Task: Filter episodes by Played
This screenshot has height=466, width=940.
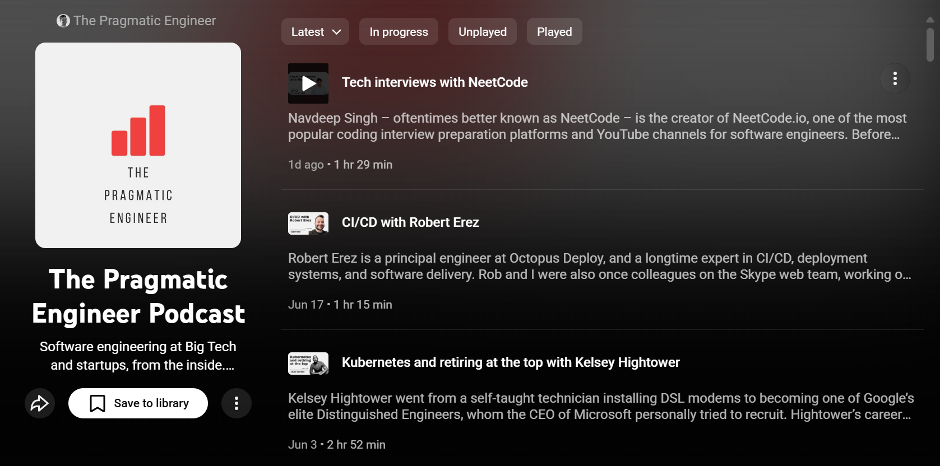Action: [x=554, y=32]
